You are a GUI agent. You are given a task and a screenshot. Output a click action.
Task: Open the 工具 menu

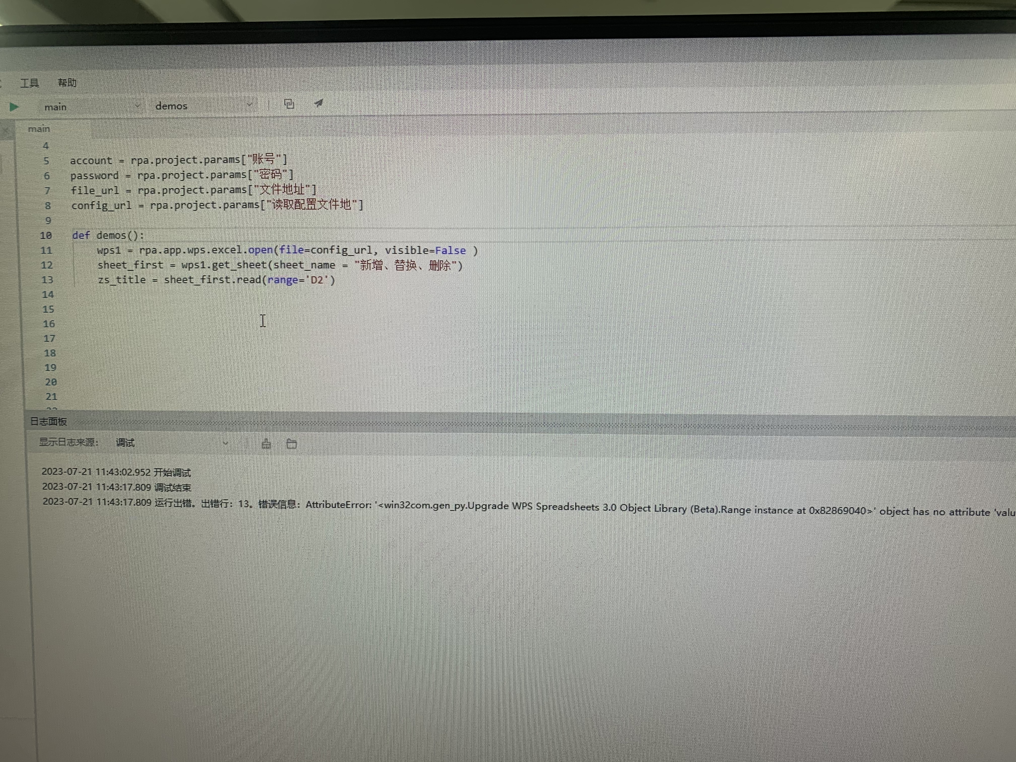pos(29,83)
